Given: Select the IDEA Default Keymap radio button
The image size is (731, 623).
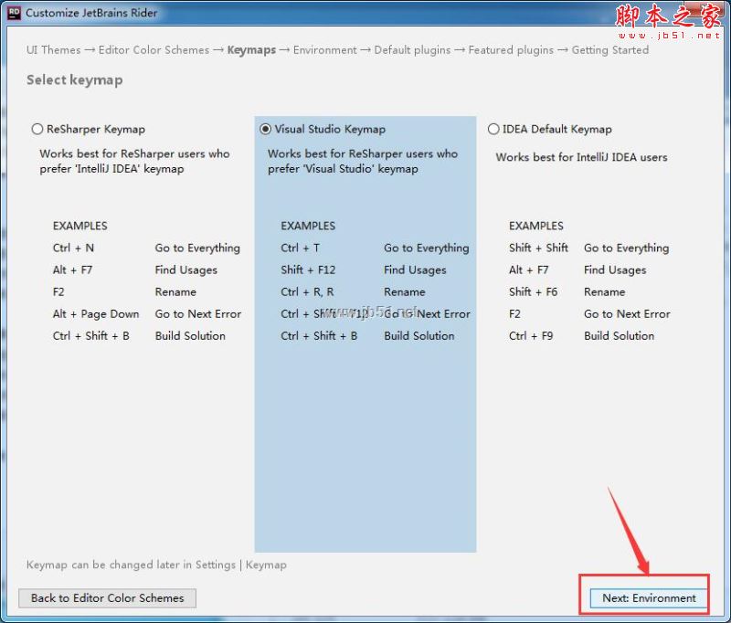Looking at the screenshot, I should pyautogui.click(x=493, y=129).
